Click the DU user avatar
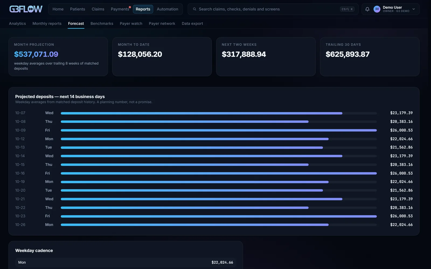The image size is (431, 269). pyautogui.click(x=377, y=9)
